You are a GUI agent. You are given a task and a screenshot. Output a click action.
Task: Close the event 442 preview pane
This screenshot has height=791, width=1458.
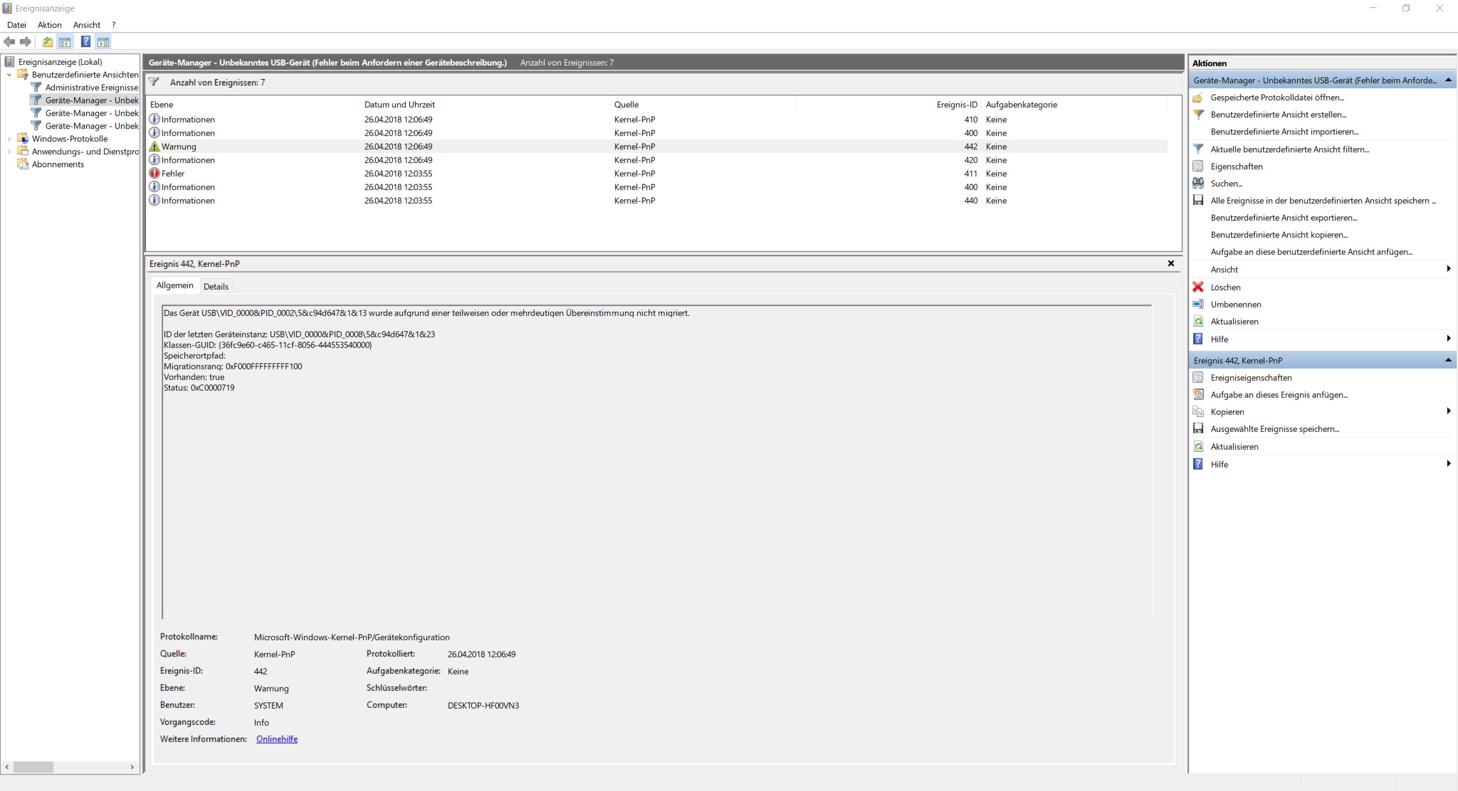1171,263
